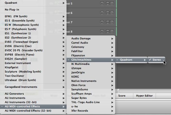171x115 pixels.
Task: Open AU Generators submenu
Action: (x=33, y=94)
